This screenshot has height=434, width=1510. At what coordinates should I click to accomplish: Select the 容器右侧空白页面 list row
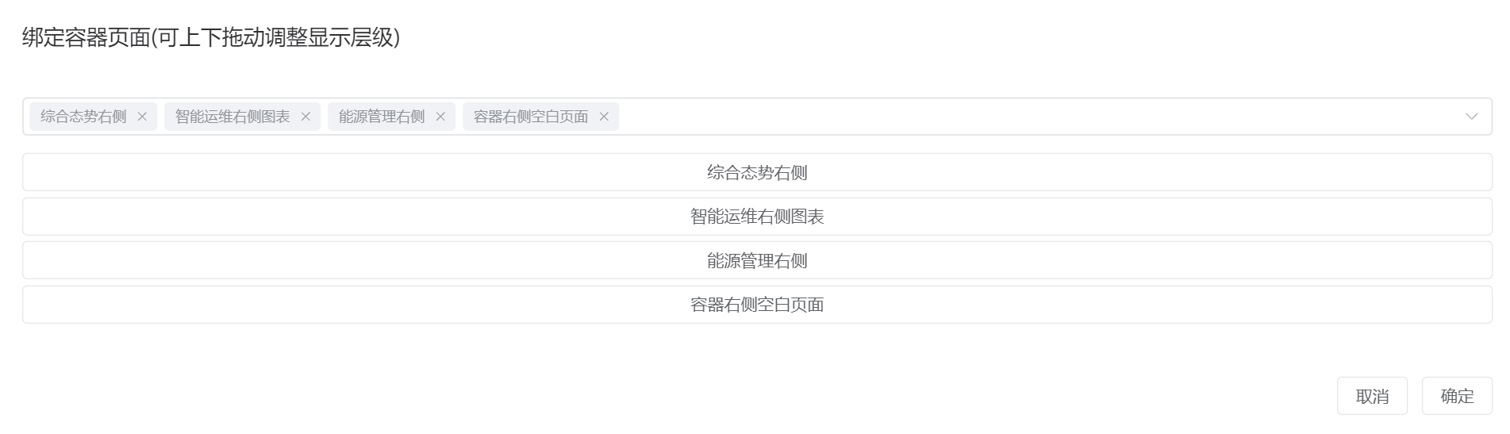tap(757, 305)
